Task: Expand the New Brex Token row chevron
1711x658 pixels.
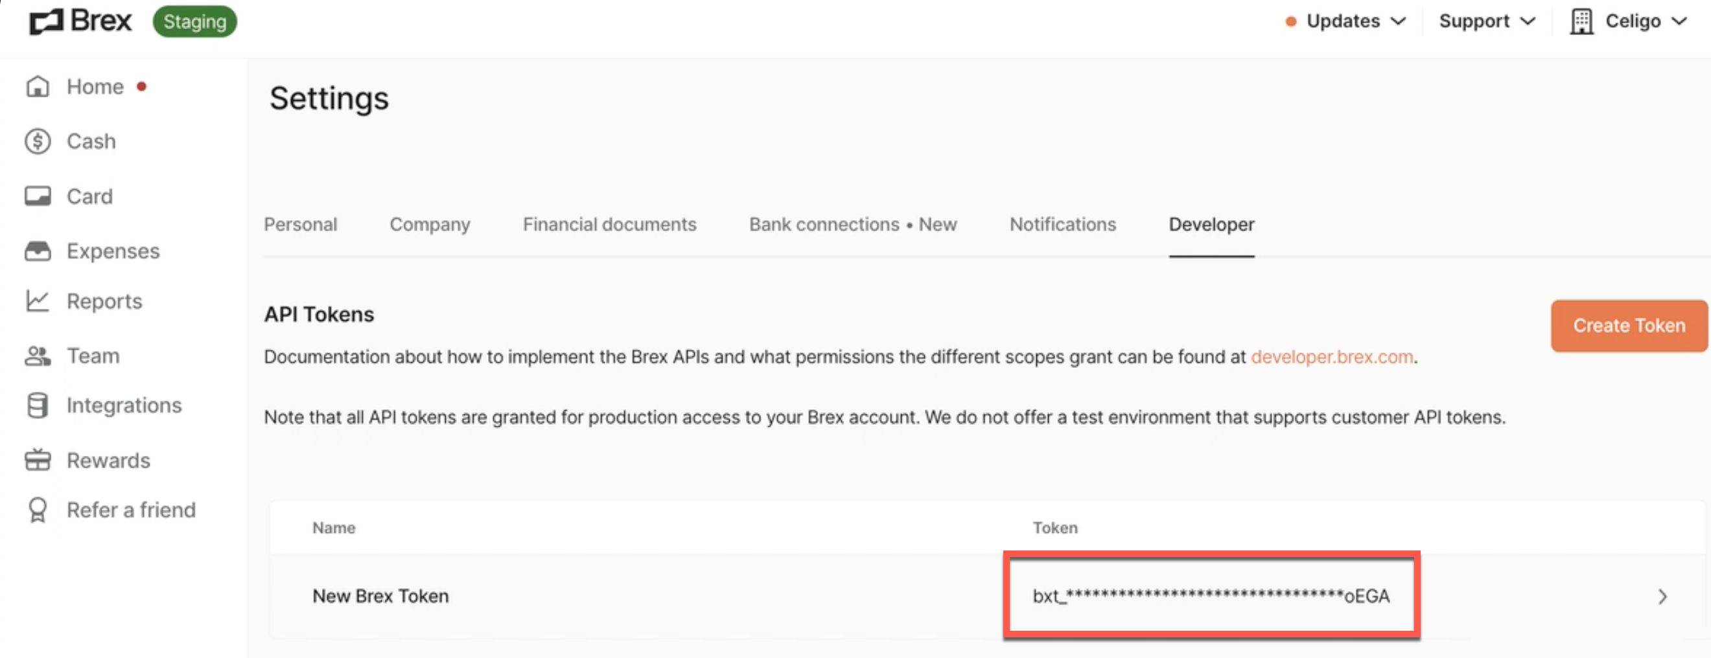Action: point(1662,596)
